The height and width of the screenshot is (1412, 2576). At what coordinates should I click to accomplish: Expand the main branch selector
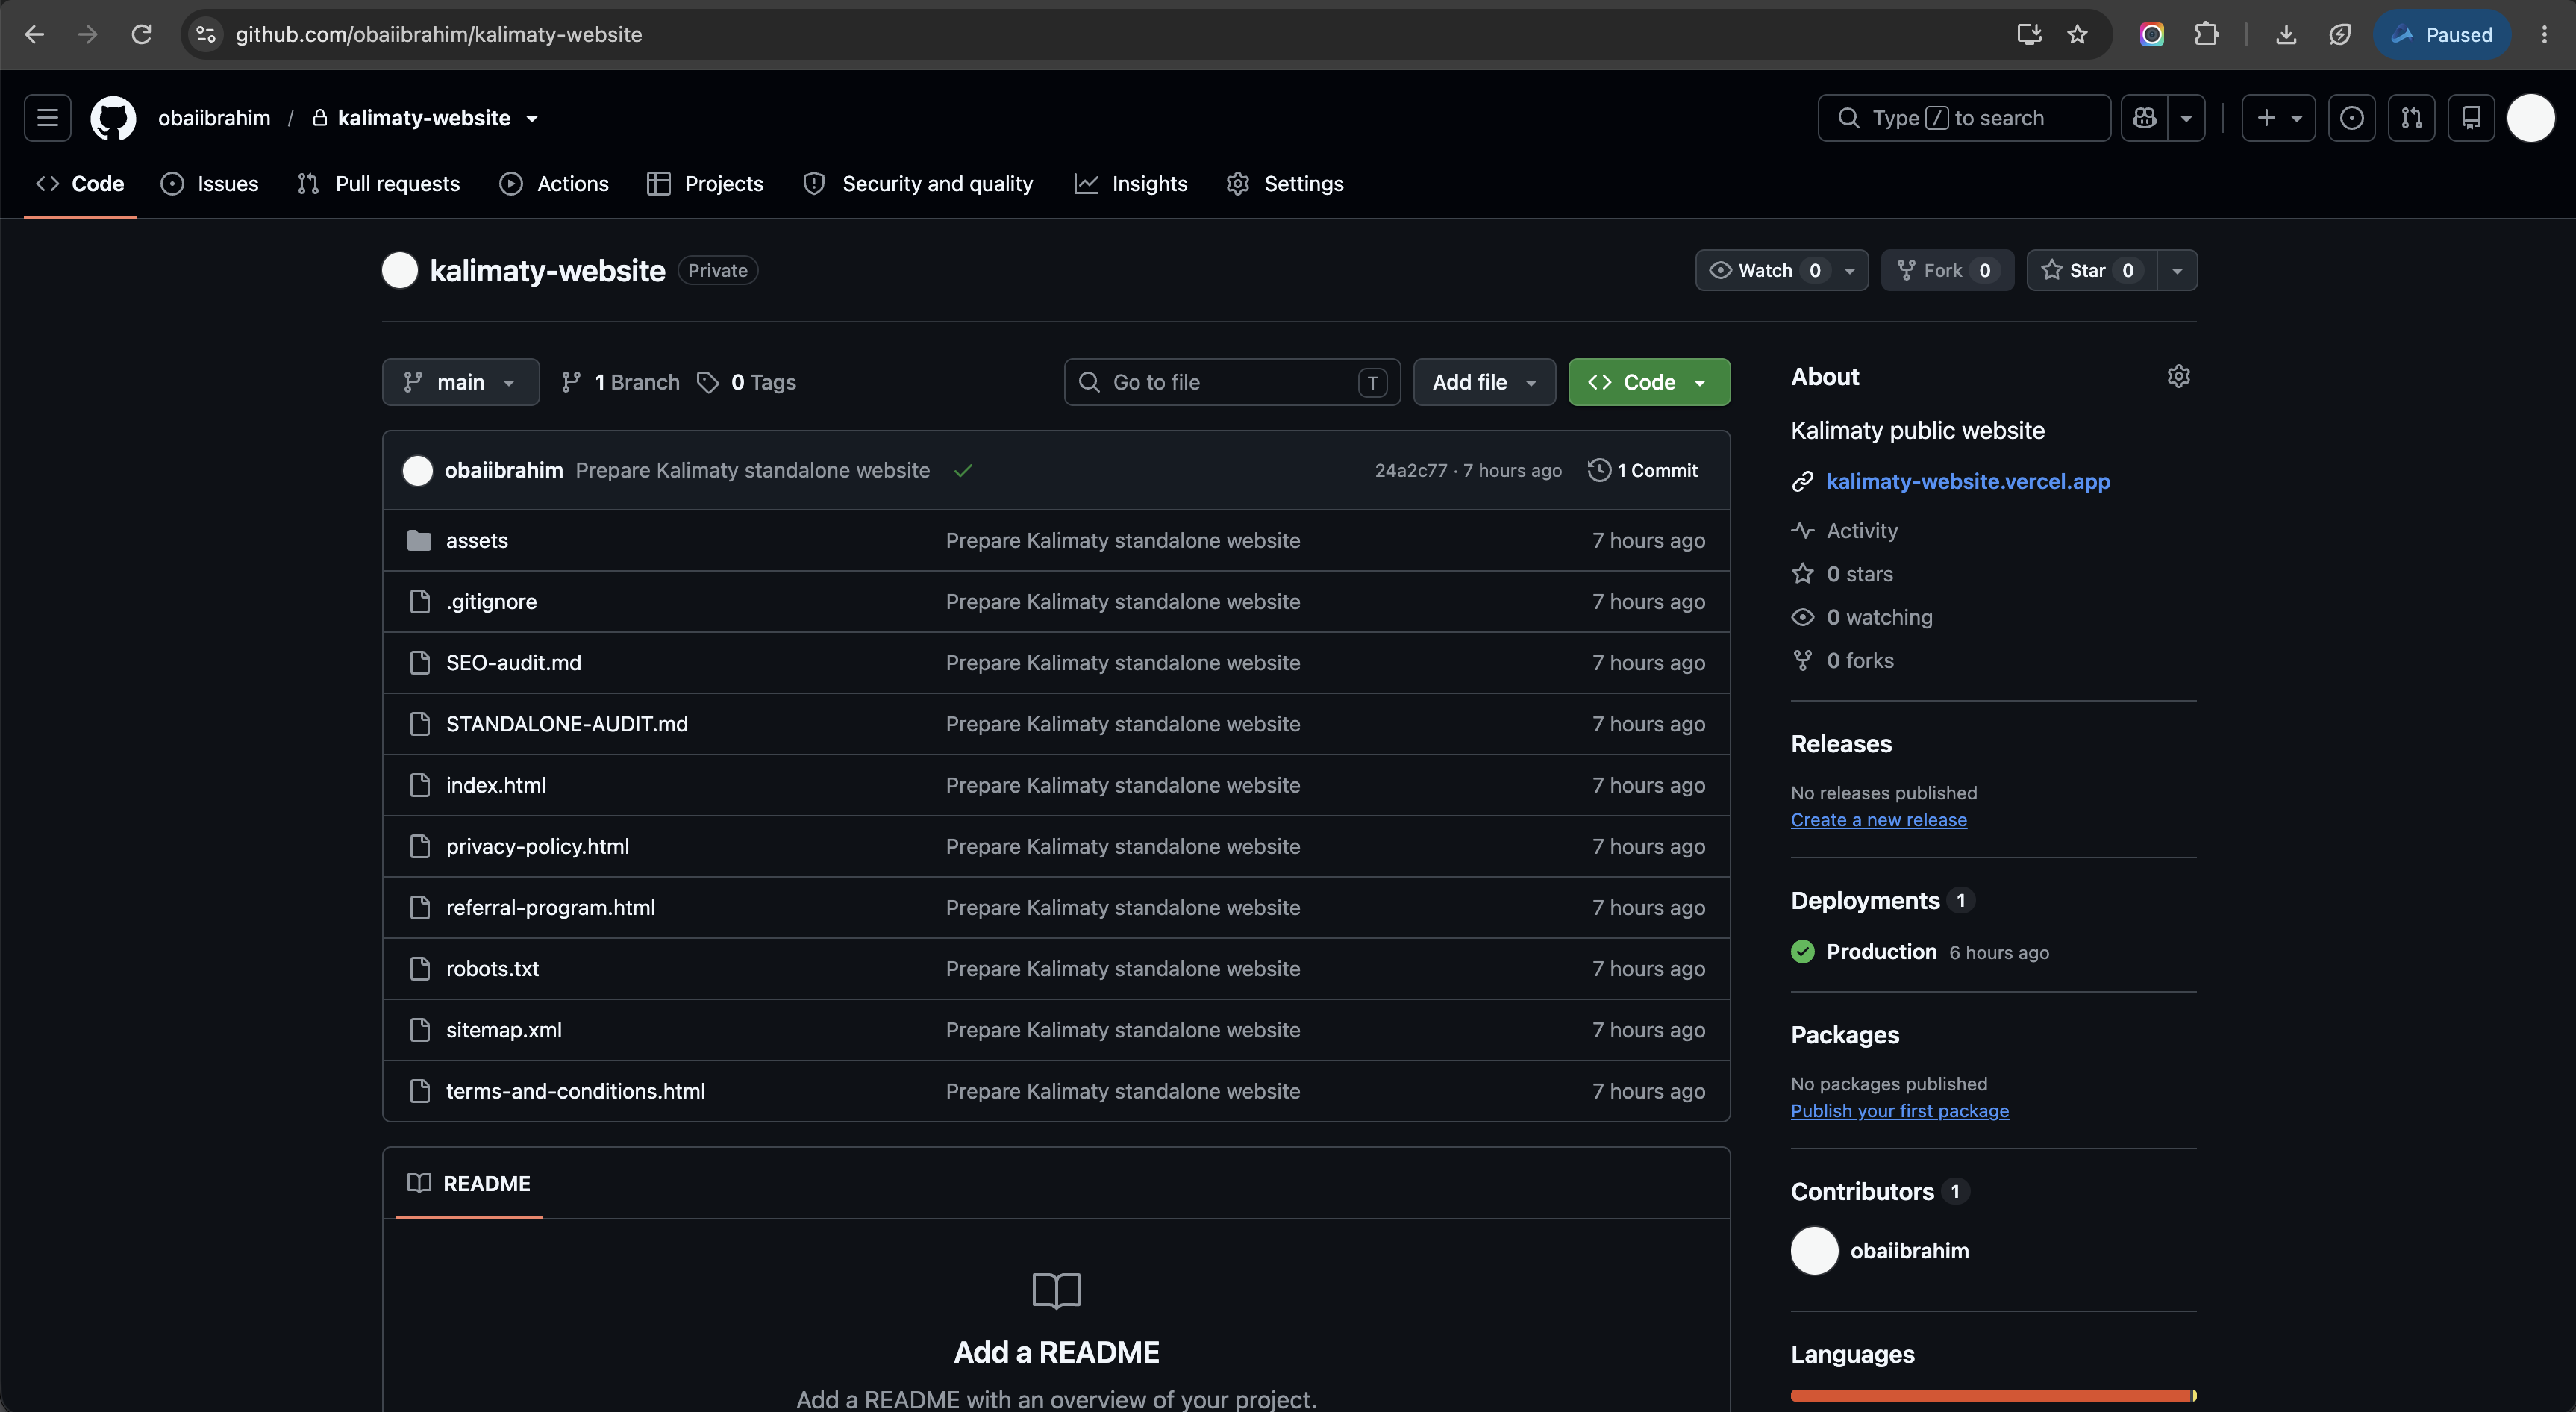(x=460, y=382)
